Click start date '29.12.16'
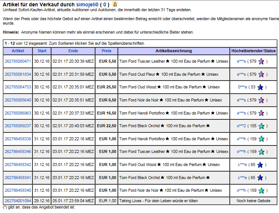Image resolution: width=279 pixels, height=213 pixels. (x=42, y=201)
